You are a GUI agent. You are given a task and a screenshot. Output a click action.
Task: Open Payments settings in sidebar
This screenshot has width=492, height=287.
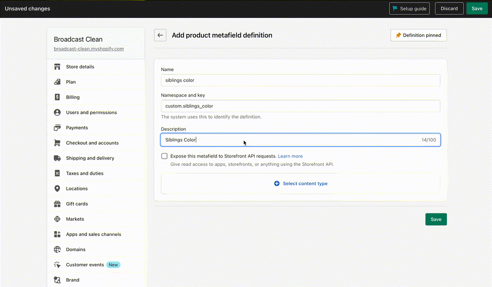point(77,128)
